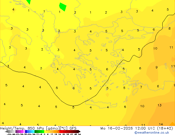Click the '7' temperature value on the map
This screenshot has width=175, height=135.
point(141,87)
